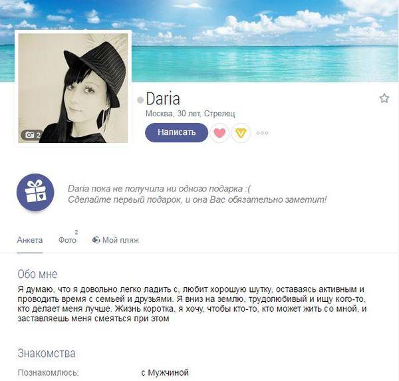
Task: Switch to the Фото tab
Action: coord(67,240)
